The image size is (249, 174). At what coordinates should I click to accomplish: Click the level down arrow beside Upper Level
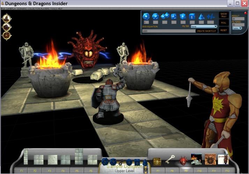146,172
